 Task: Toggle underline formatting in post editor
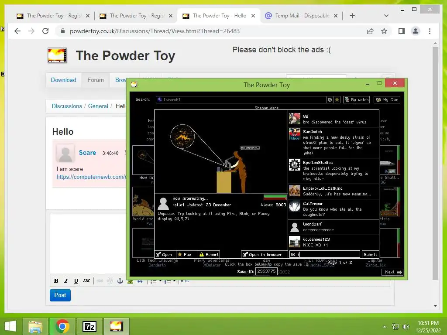click(x=76, y=281)
